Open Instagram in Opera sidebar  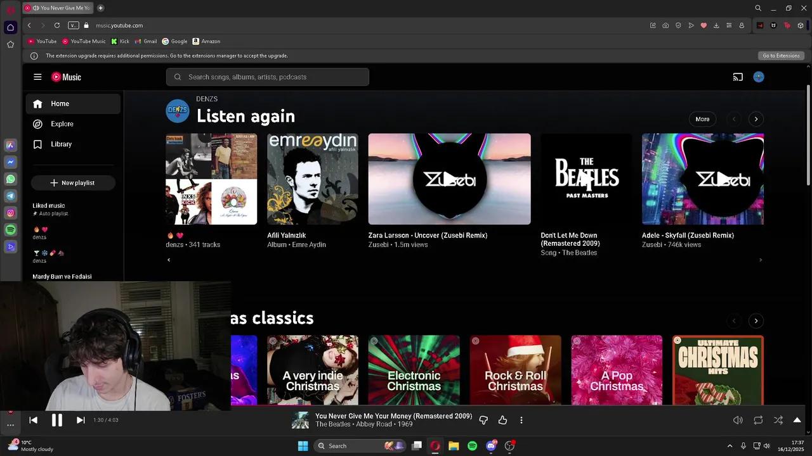(10, 213)
